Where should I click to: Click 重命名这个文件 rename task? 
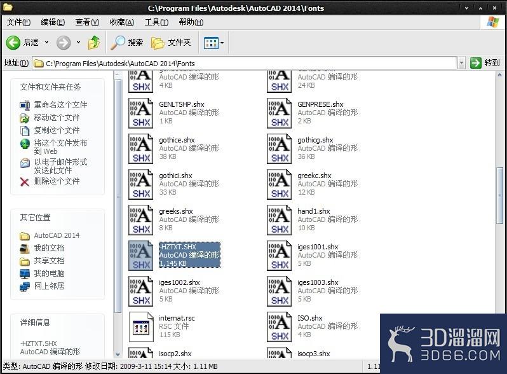(x=60, y=104)
